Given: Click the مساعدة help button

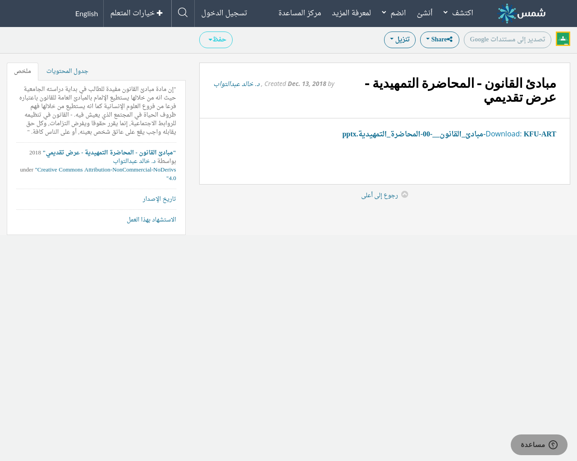Looking at the screenshot, I should [x=539, y=445].
